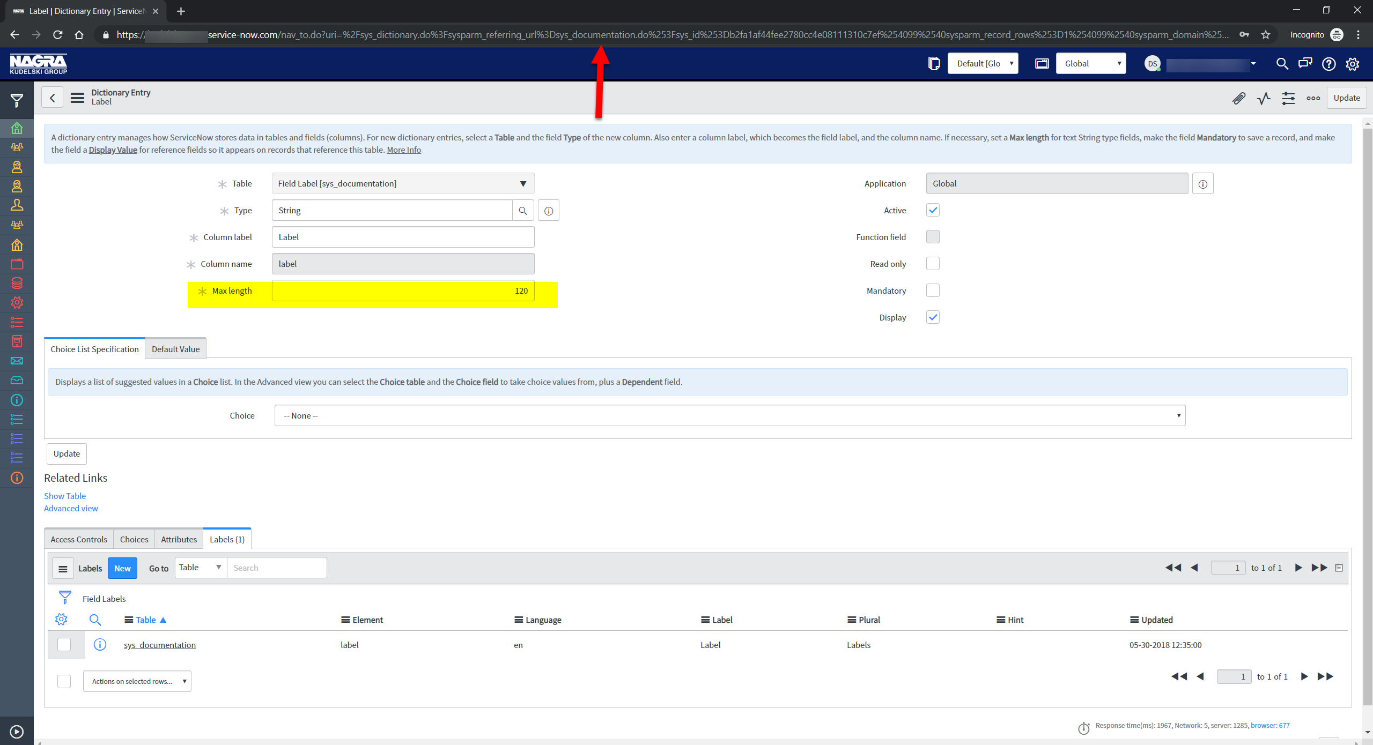The height and width of the screenshot is (745, 1373).
Task: Open more options three-dots icon
Action: click(1313, 98)
